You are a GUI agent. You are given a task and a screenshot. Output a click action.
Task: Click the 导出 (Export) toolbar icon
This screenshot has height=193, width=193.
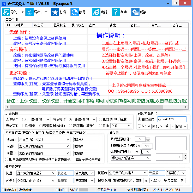29,12
